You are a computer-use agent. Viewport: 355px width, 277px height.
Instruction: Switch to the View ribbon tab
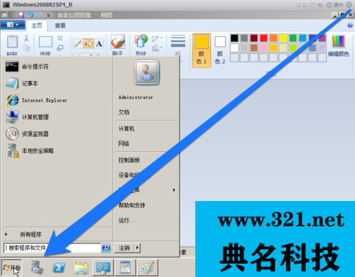click(60, 26)
